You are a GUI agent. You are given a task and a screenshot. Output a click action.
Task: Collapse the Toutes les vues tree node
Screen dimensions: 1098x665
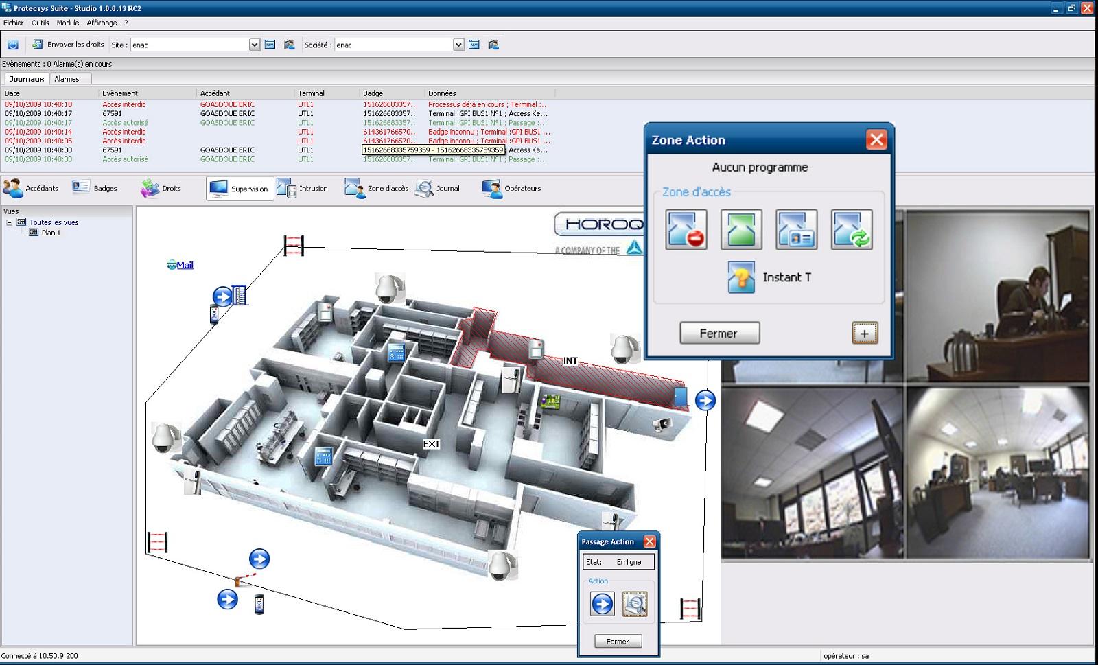pyautogui.click(x=10, y=222)
